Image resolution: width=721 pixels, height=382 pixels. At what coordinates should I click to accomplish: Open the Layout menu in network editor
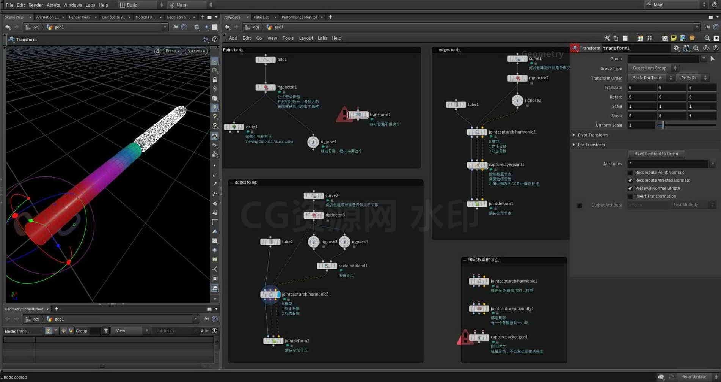306,38
